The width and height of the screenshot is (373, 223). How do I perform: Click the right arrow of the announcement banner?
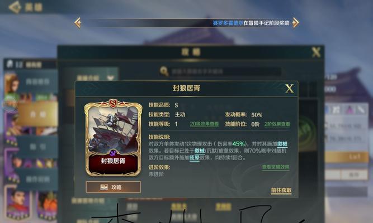[295, 23]
